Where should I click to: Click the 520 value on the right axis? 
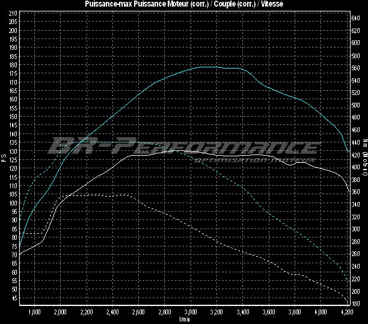[356, 93]
